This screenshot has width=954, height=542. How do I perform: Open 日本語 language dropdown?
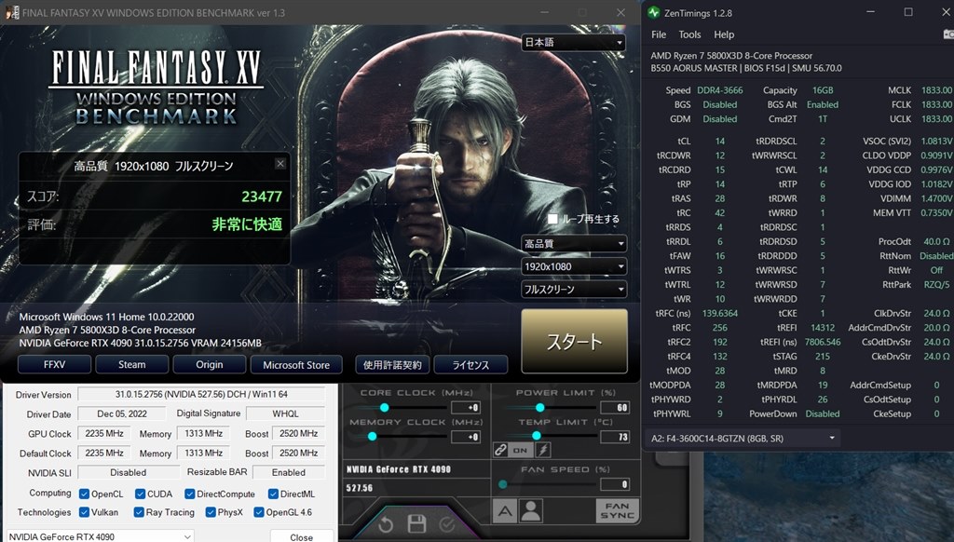coord(574,43)
